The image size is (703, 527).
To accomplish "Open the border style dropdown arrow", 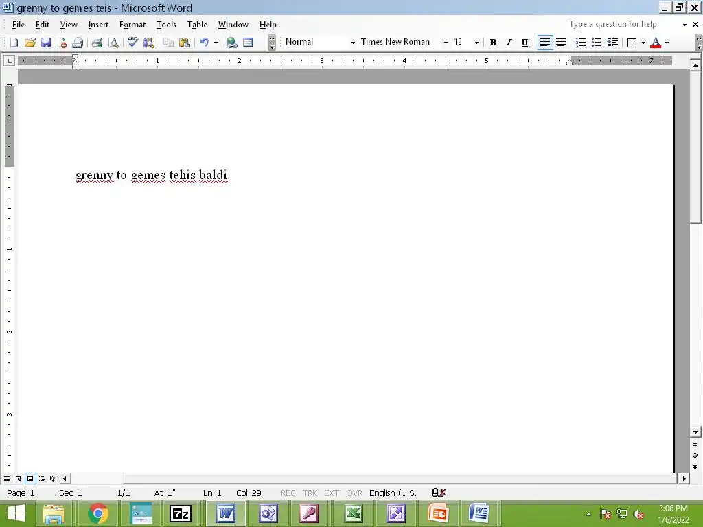I will point(643,43).
